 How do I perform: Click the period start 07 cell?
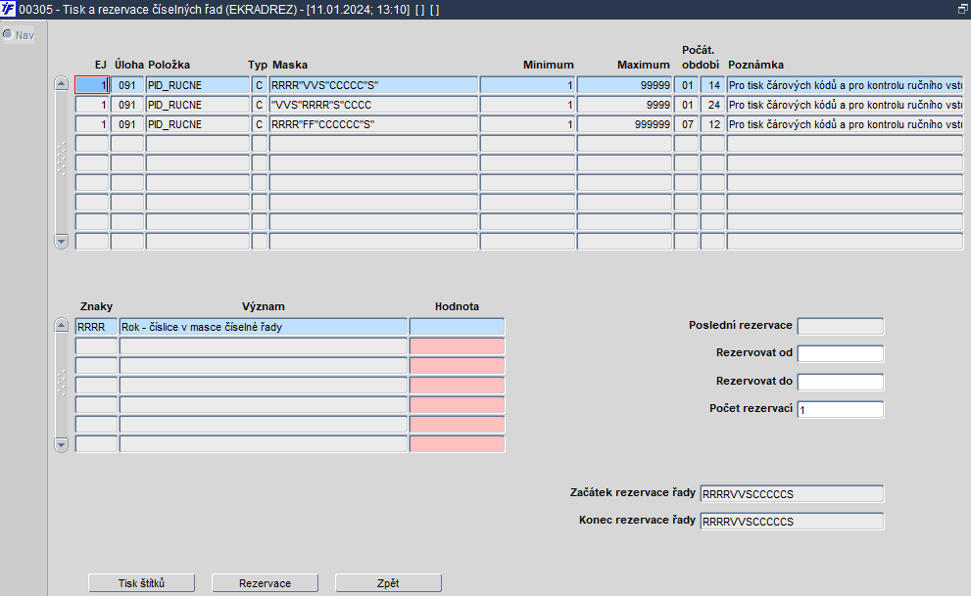tap(686, 124)
